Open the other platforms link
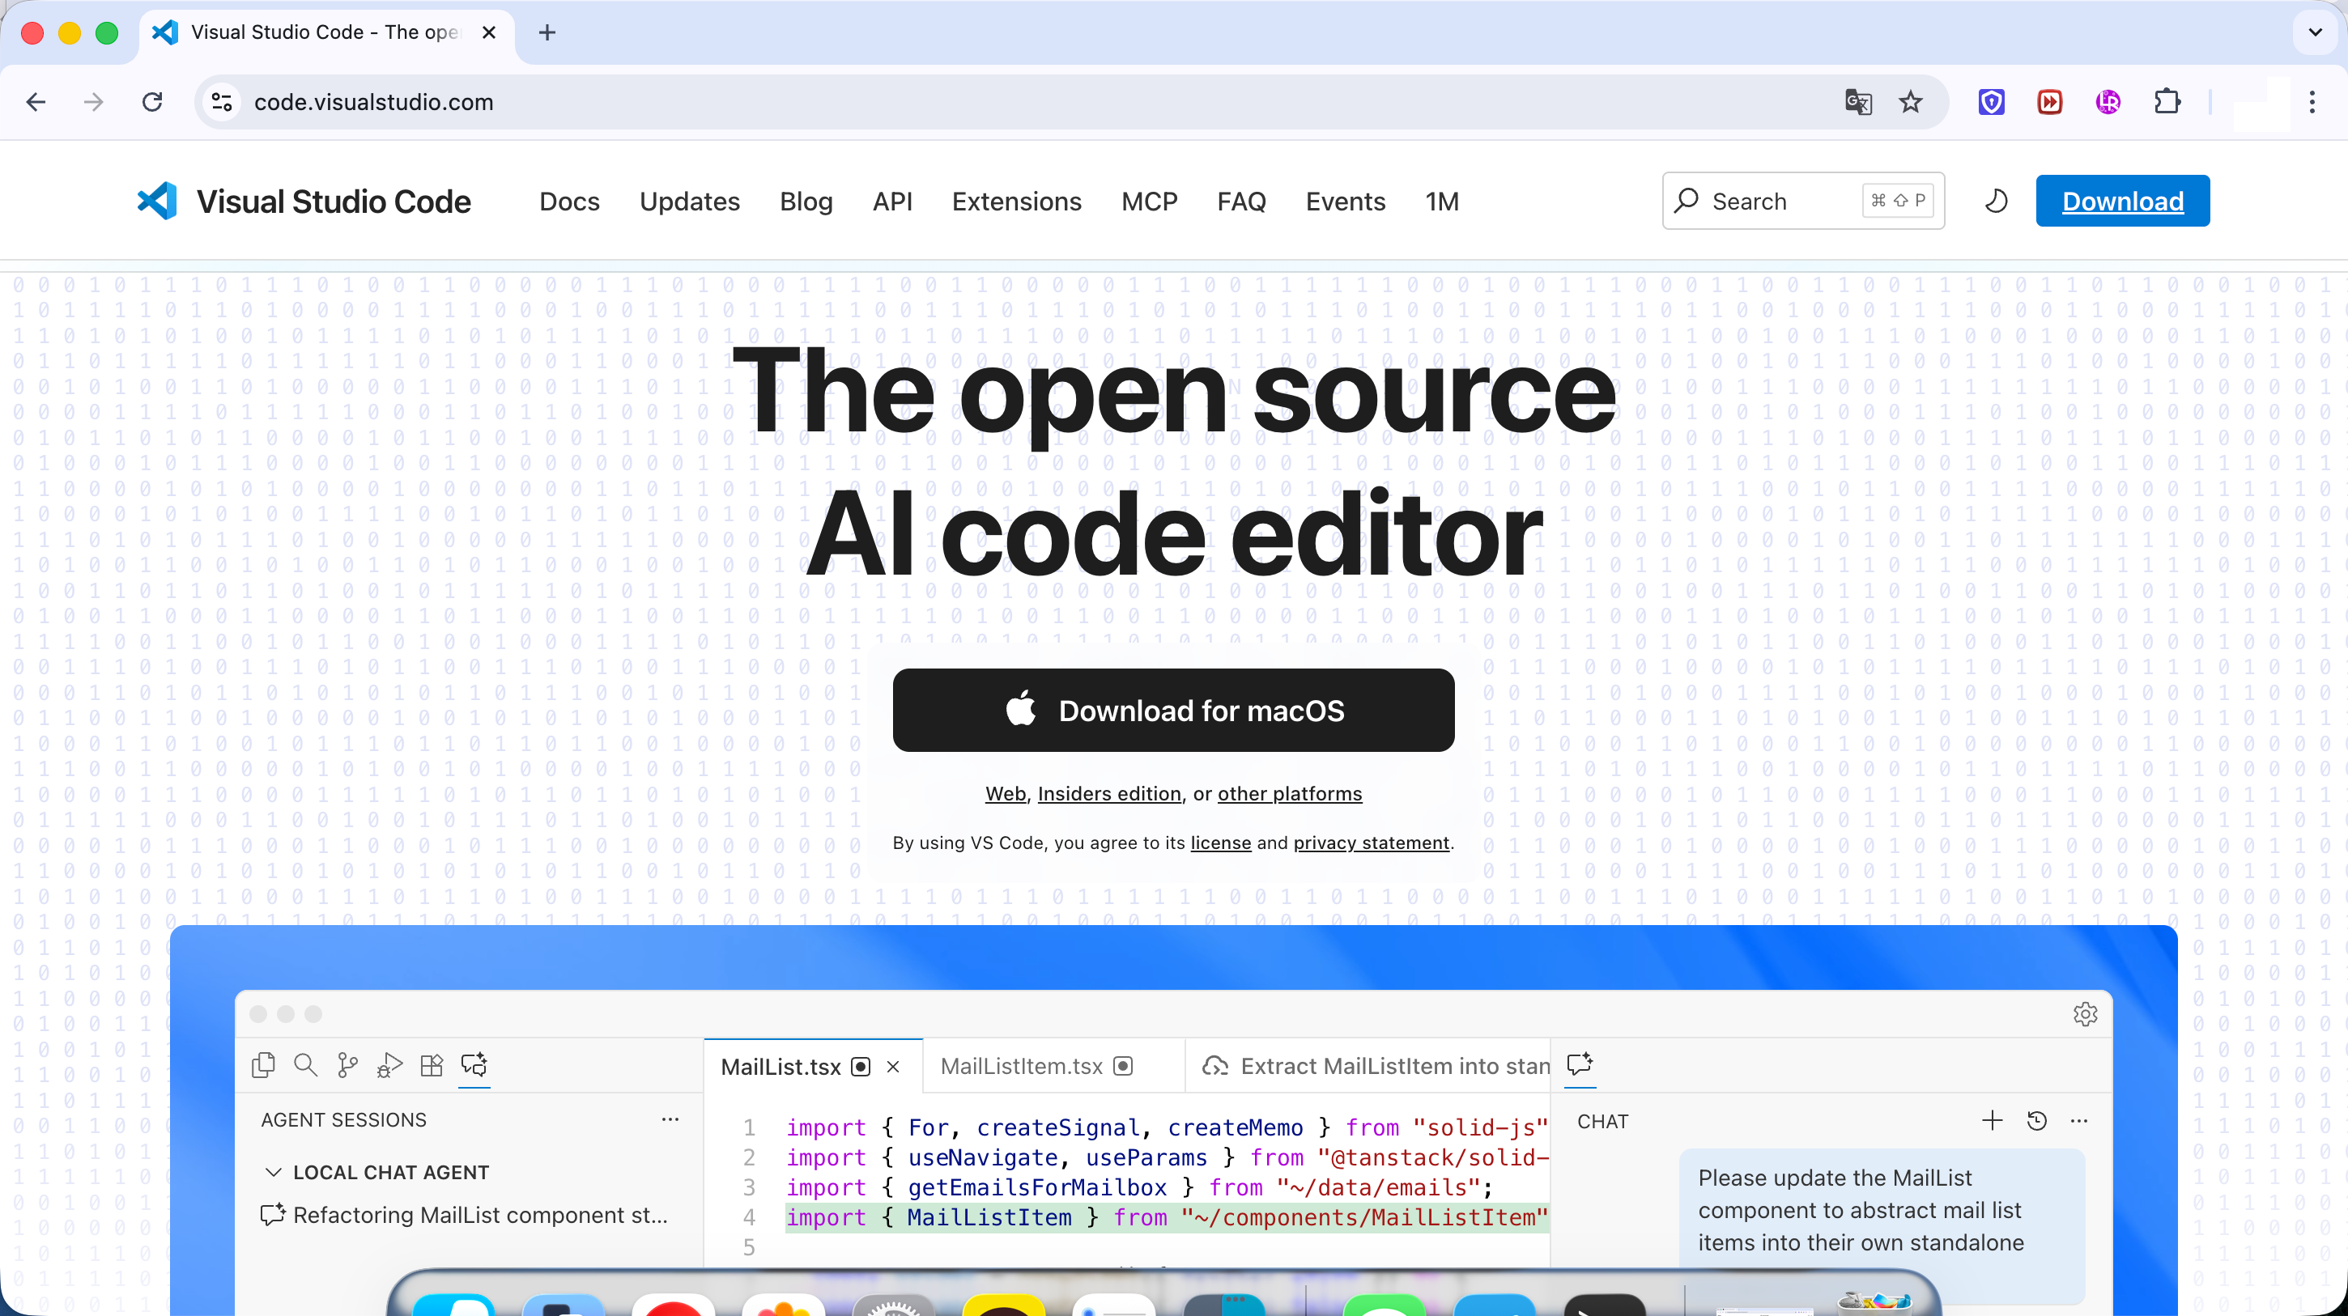This screenshot has width=2348, height=1316. click(1290, 794)
